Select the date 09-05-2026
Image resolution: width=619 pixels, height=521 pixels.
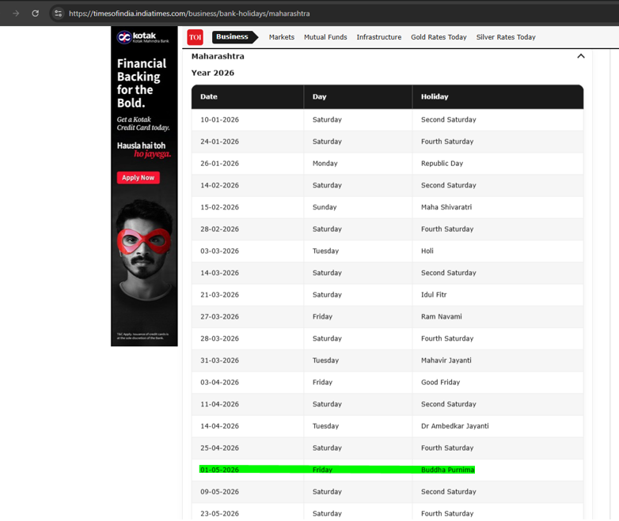[219, 492]
